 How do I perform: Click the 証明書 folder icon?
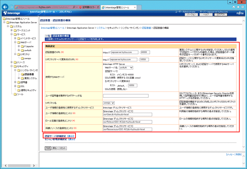pos(19,82)
